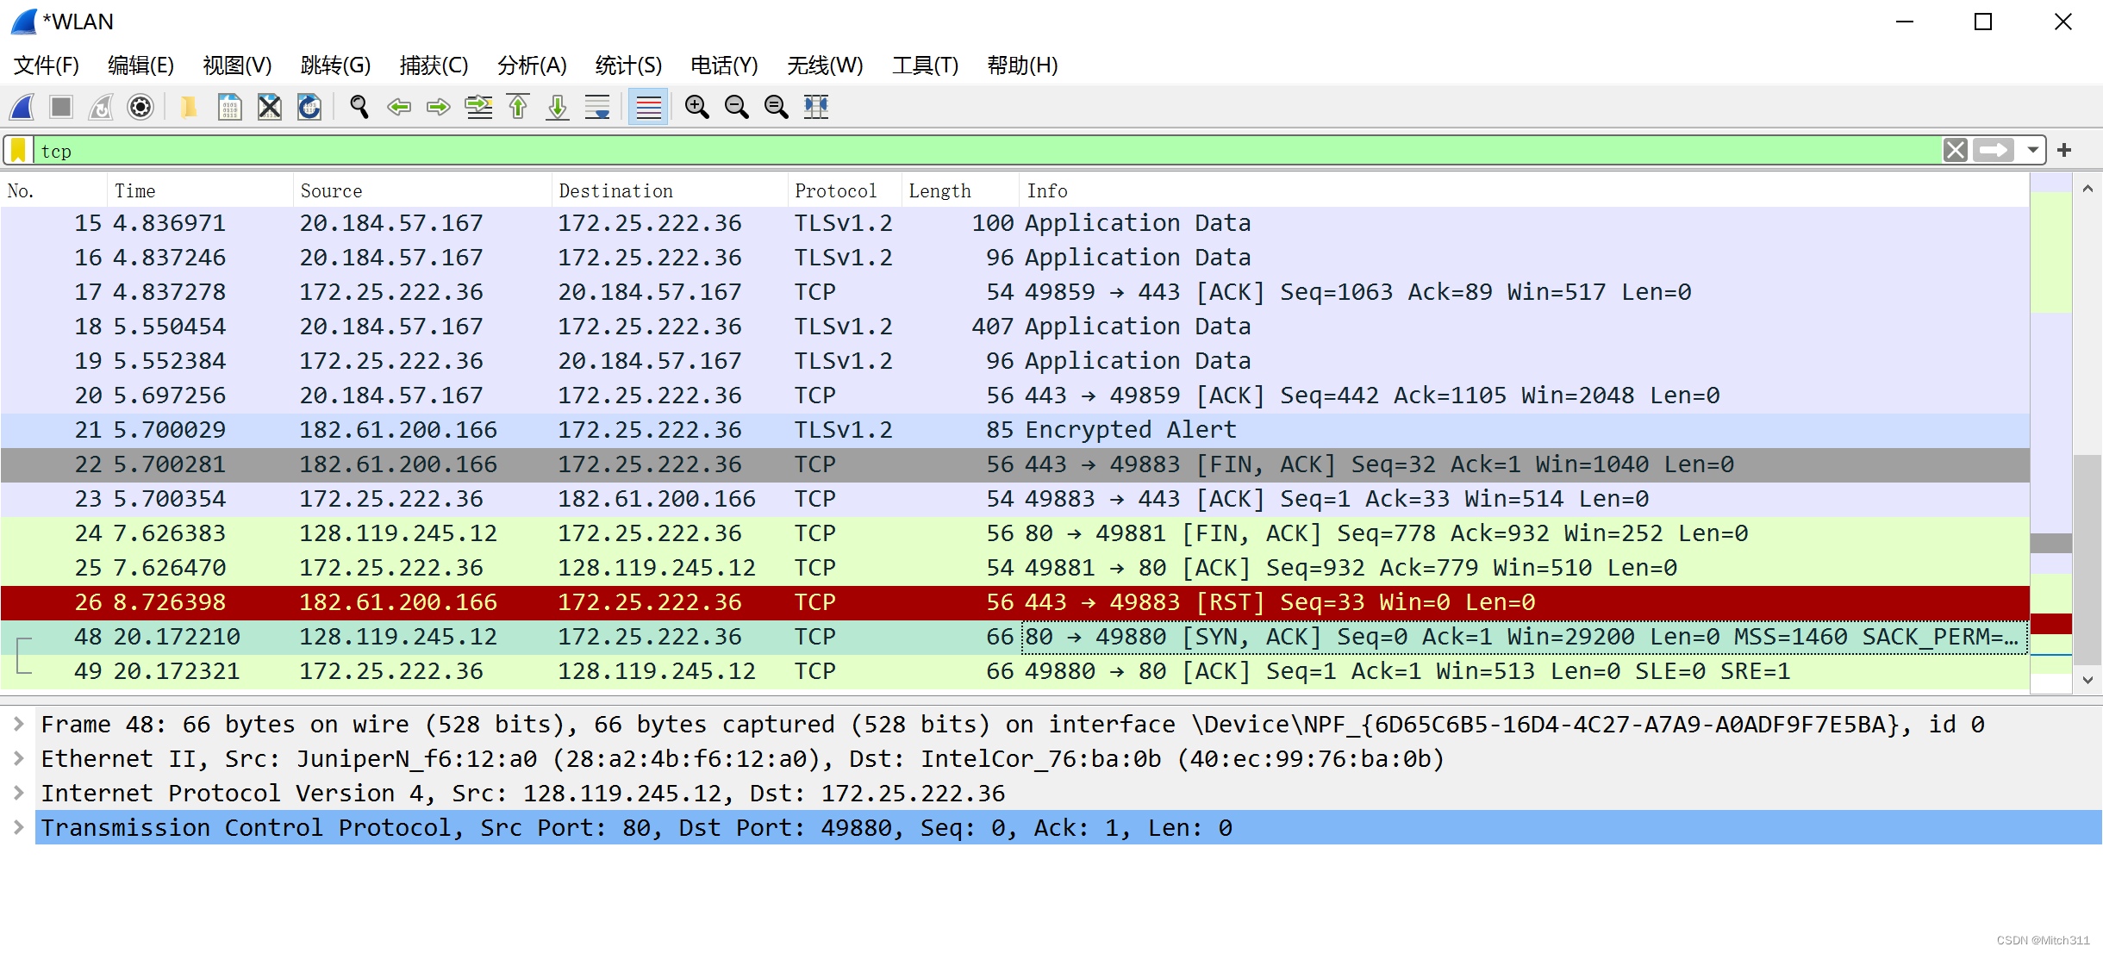Open the 分析(A) menu
This screenshot has width=2103, height=953.
click(x=531, y=65)
